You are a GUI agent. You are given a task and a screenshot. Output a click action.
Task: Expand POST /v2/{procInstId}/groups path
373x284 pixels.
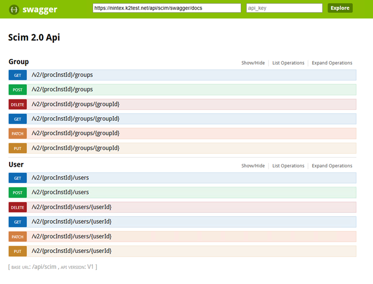63,89
